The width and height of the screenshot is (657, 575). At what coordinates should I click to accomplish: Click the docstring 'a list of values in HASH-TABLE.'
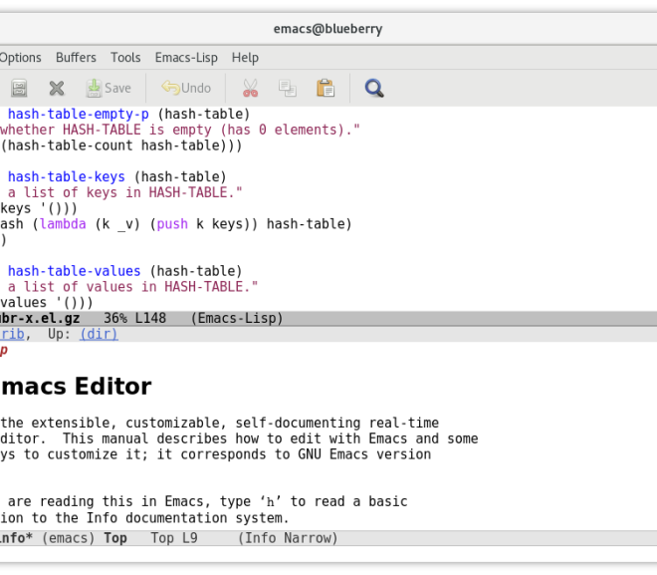pyautogui.click(x=132, y=287)
